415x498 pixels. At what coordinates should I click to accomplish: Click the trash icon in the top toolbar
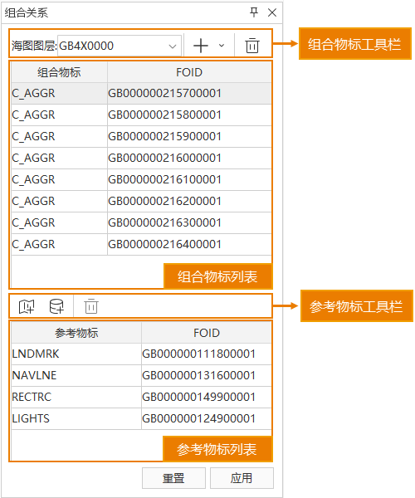pos(252,46)
